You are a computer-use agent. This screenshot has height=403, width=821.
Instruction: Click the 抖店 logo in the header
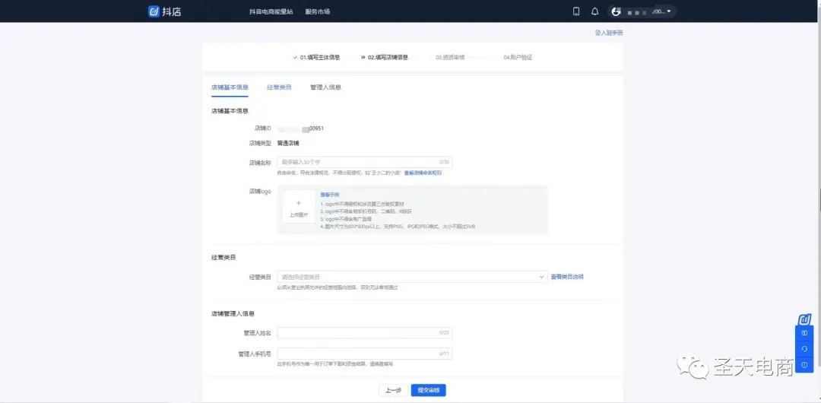[164, 11]
